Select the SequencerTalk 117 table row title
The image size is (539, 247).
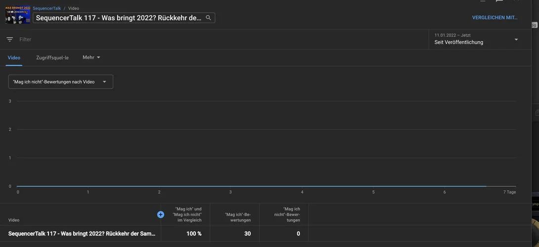[x=82, y=234]
